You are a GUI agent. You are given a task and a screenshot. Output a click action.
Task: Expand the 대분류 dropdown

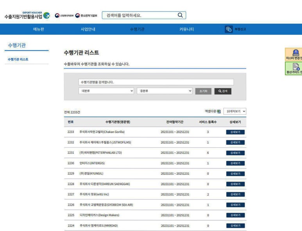click(106, 91)
